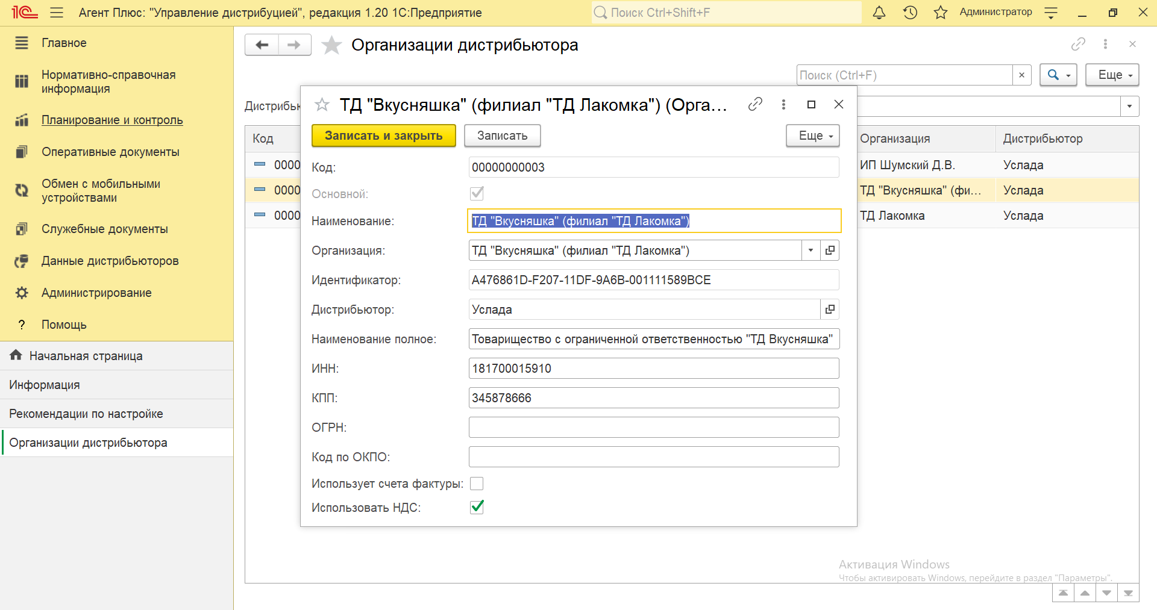Screen dimensions: 1157x610
Task: Jump to the first list record arrow
Action: pos(1063,593)
